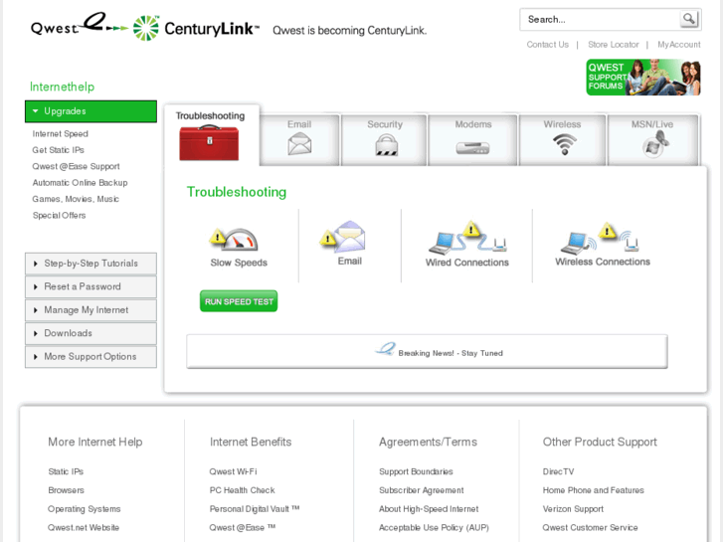This screenshot has height=542, width=723.
Task: Open About High-Speed Internet link
Action: [429, 509]
